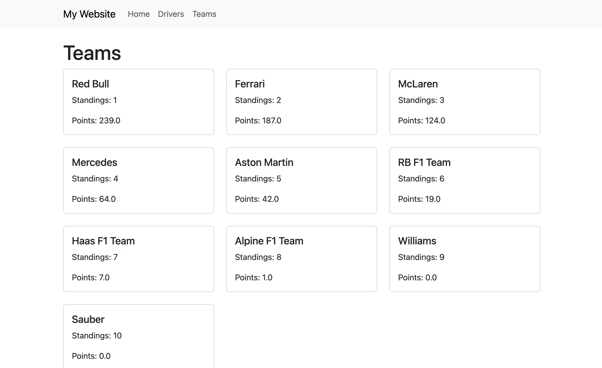602x368 pixels.
Task: Select the Alpine F1 Team card title
Action: click(x=269, y=241)
